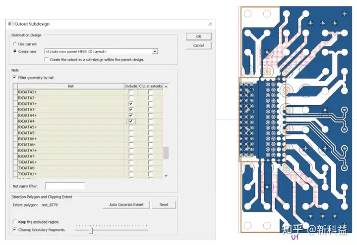Check Include for RXDATA6+

[131, 139]
